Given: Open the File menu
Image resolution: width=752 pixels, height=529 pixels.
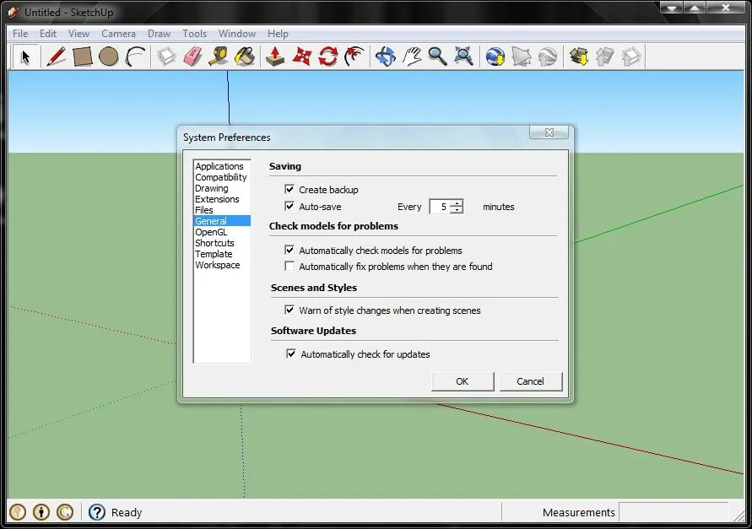Looking at the screenshot, I should point(20,34).
